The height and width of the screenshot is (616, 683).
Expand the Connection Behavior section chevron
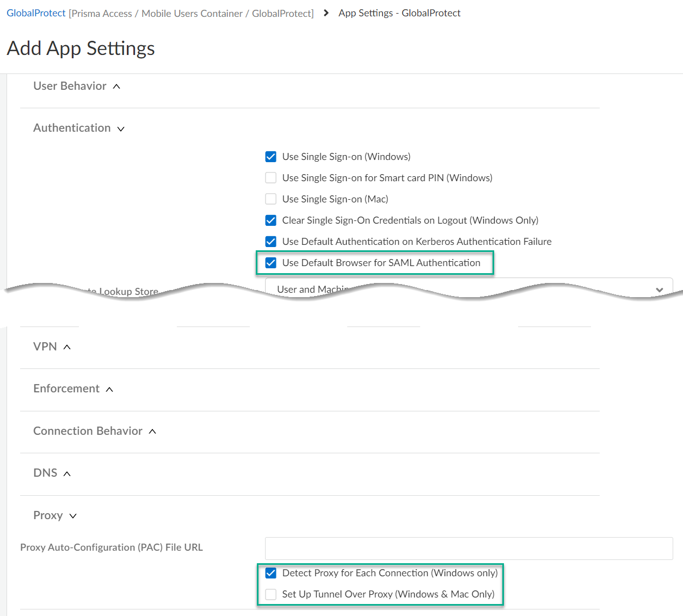pos(152,432)
